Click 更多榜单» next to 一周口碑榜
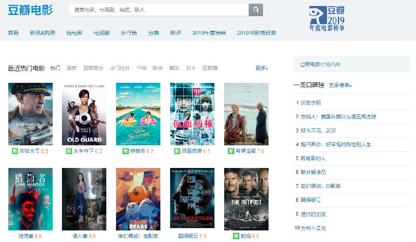416x242 pixels. [340, 85]
